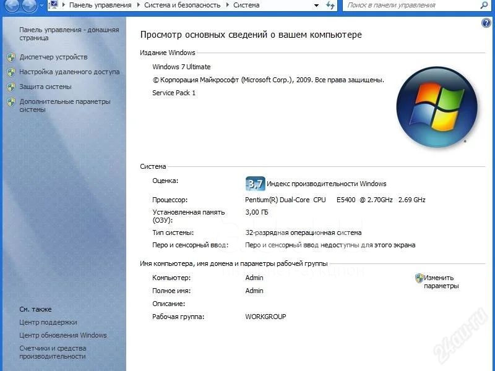
Task: Go forward with the Forward arrow button
Action: tap(29, 5)
